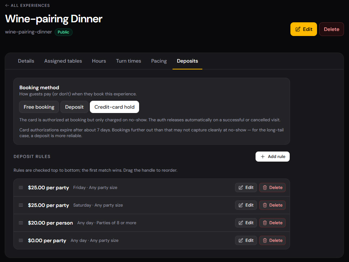This screenshot has width=349, height=262.
Task: Open the Pacing tab
Action: 159,61
